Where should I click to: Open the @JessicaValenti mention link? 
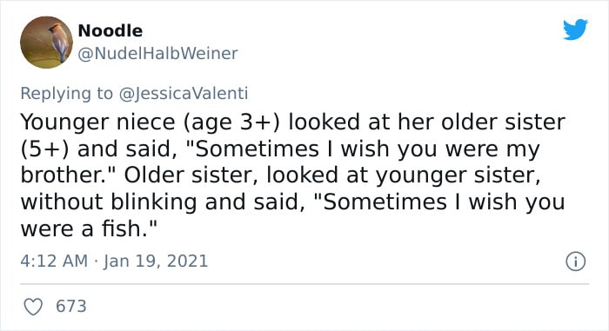point(184,94)
